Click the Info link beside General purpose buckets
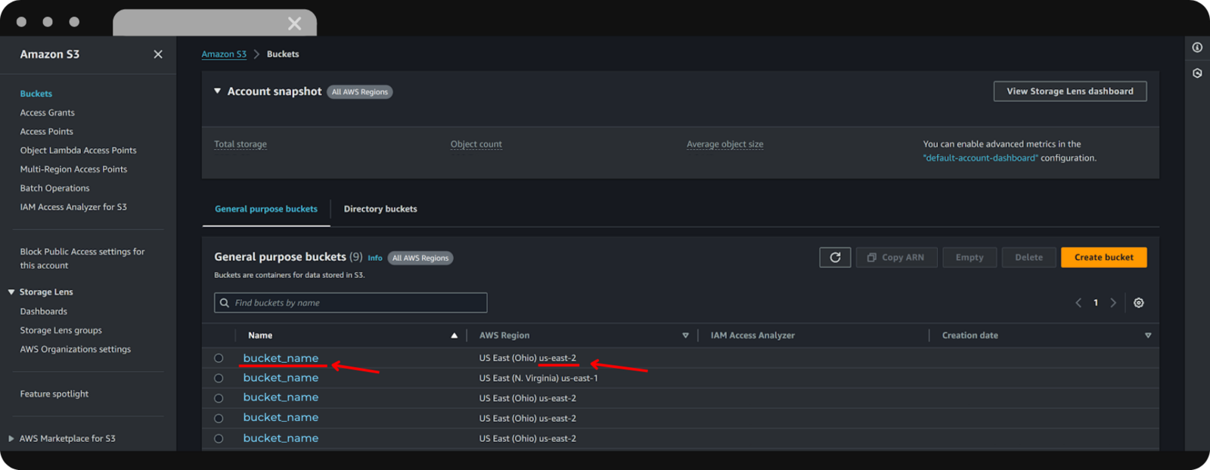1210x470 pixels. (375, 258)
